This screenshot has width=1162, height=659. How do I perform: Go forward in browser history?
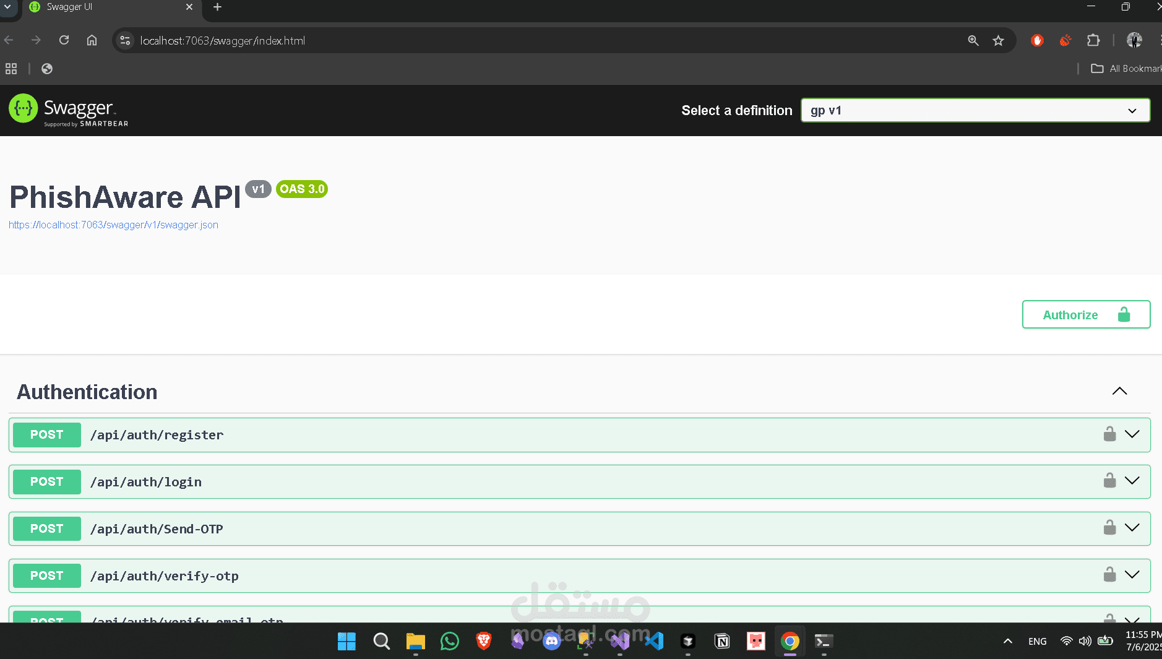point(36,40)
